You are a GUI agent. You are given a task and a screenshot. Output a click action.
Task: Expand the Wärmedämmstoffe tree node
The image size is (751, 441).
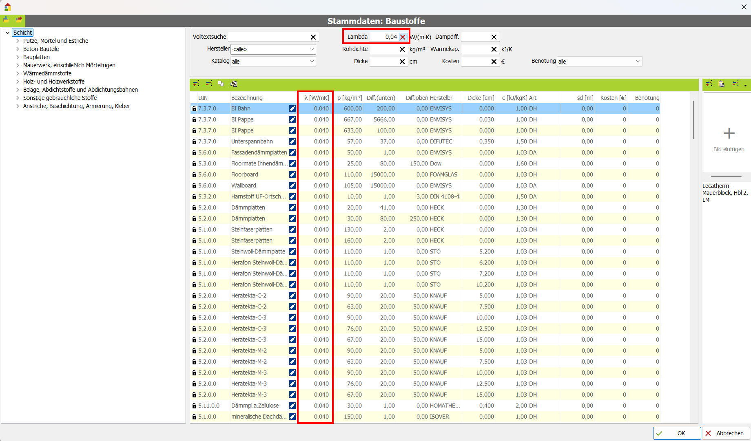[18, 73]
